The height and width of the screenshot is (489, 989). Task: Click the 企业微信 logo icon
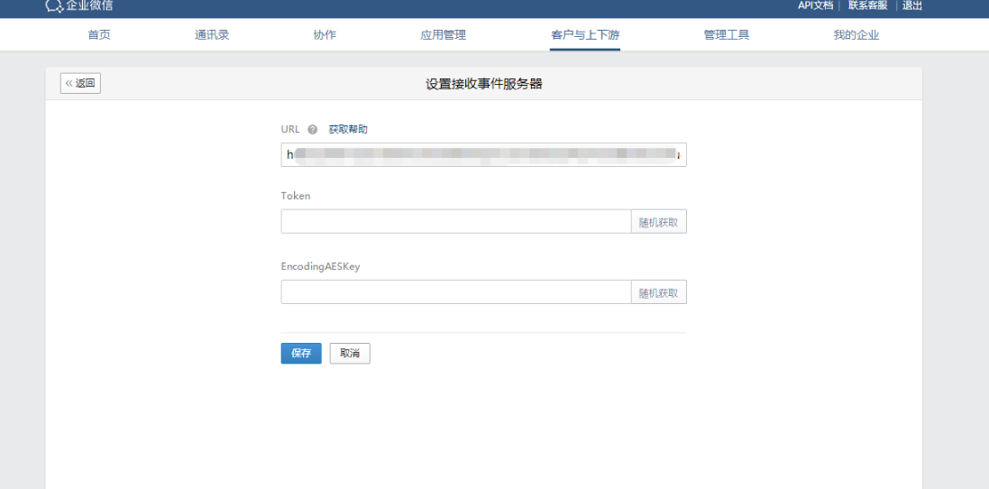[54, 6]
